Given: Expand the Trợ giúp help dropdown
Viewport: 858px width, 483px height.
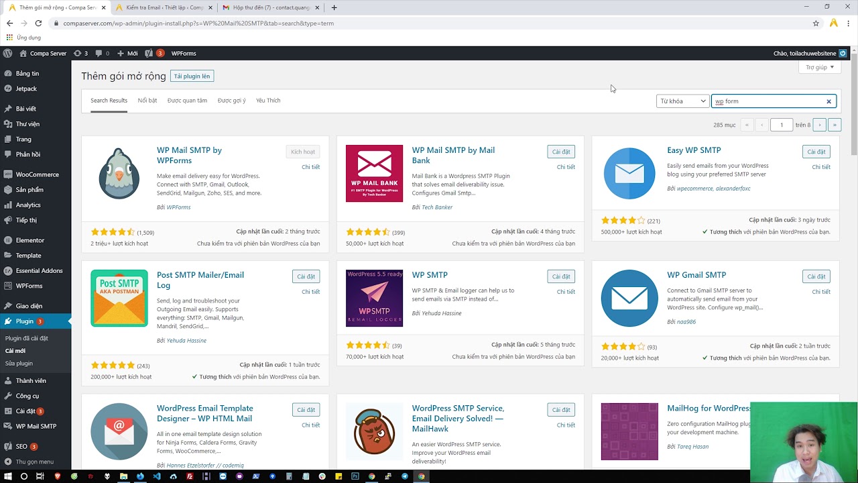Looking at the screenshot, I should [819, 67].
